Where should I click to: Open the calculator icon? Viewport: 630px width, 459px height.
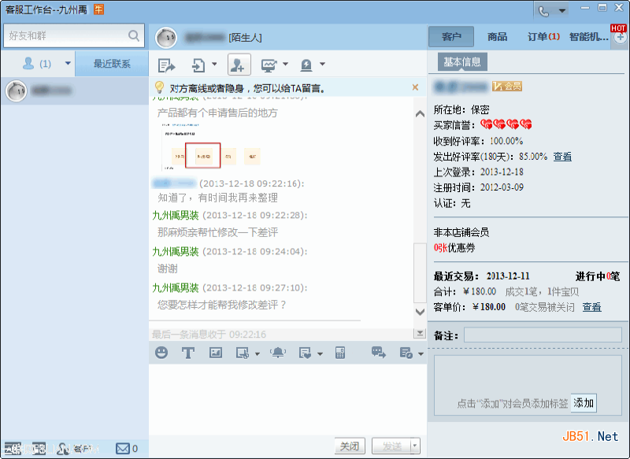[340, 354]
